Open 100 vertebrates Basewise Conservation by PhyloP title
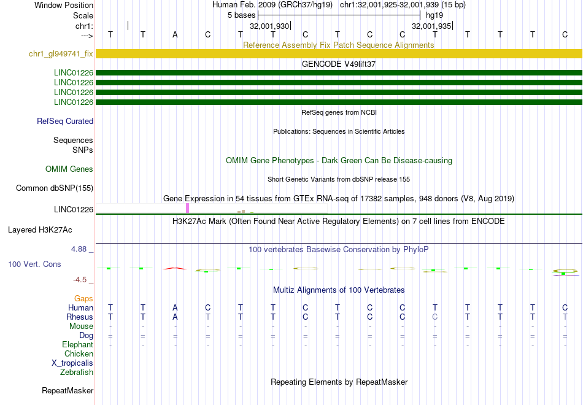The height and width of the screenshot is (405, 583). (339, 250)
